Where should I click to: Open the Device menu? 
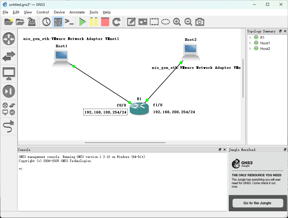pos(59,12)
